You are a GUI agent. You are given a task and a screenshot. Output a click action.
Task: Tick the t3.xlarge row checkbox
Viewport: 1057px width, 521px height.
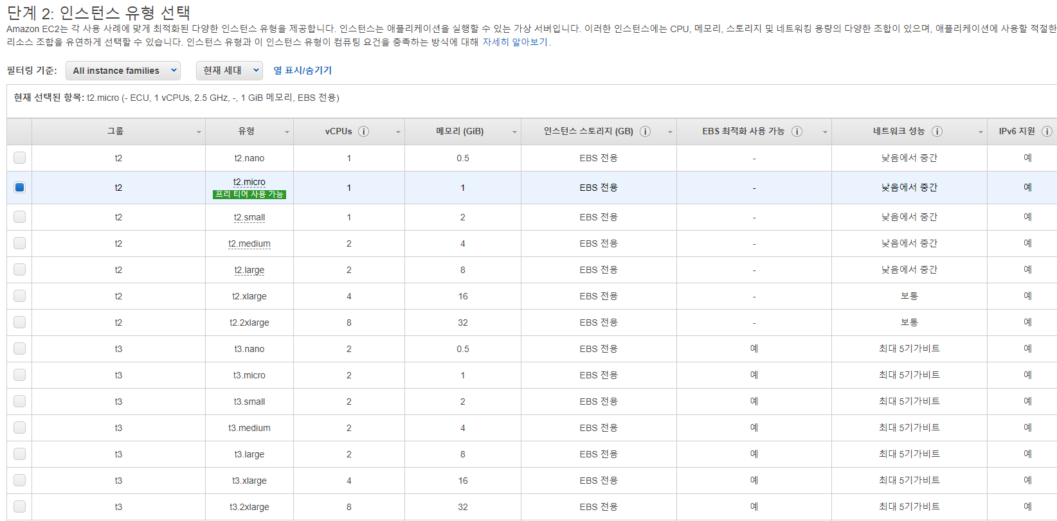(19, 480)
